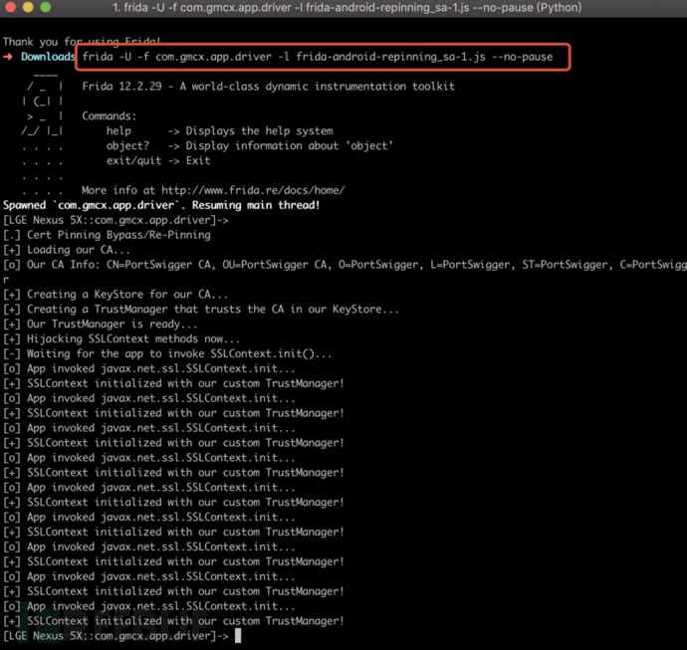
Task: Click the red close window button
Action: pos(10,7)
